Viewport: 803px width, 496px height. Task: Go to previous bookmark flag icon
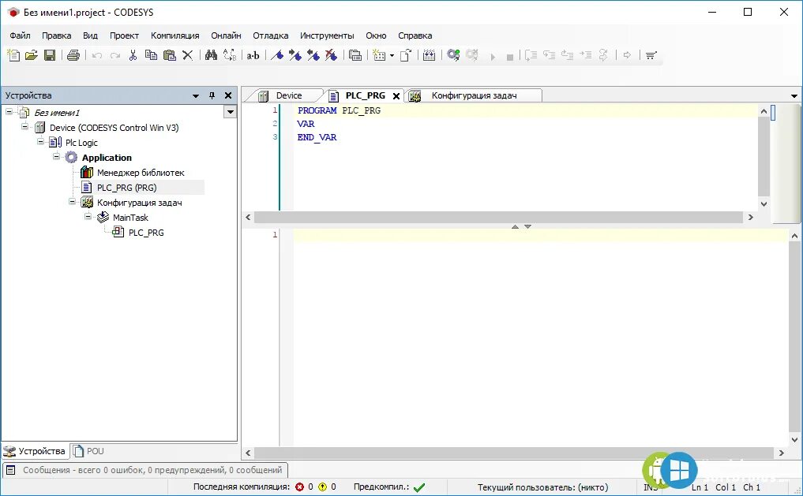(x=313, y=55)
